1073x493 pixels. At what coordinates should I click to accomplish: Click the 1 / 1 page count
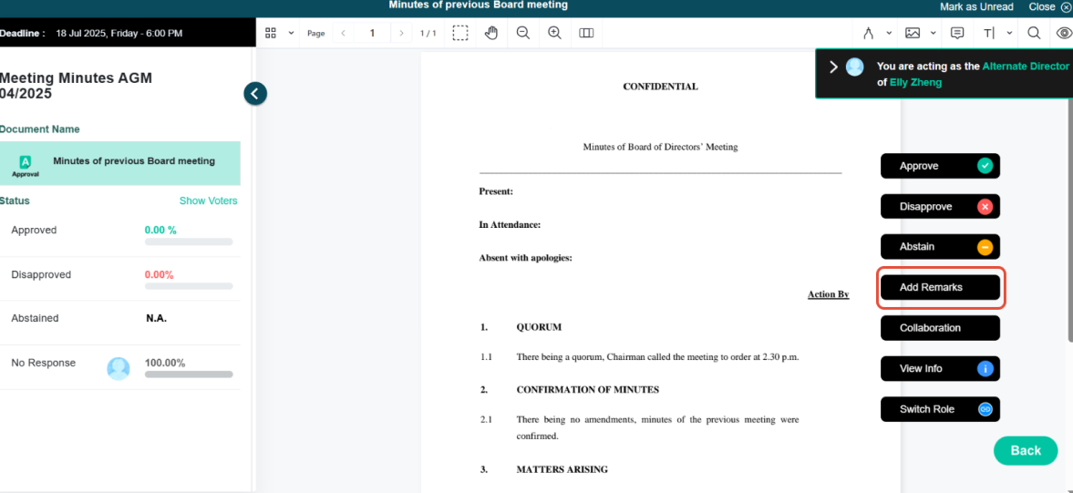[428, 33]
